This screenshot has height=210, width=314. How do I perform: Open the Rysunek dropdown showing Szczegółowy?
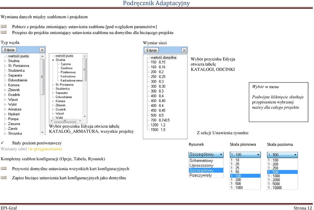pyautogui.click(x=206, y=154)
